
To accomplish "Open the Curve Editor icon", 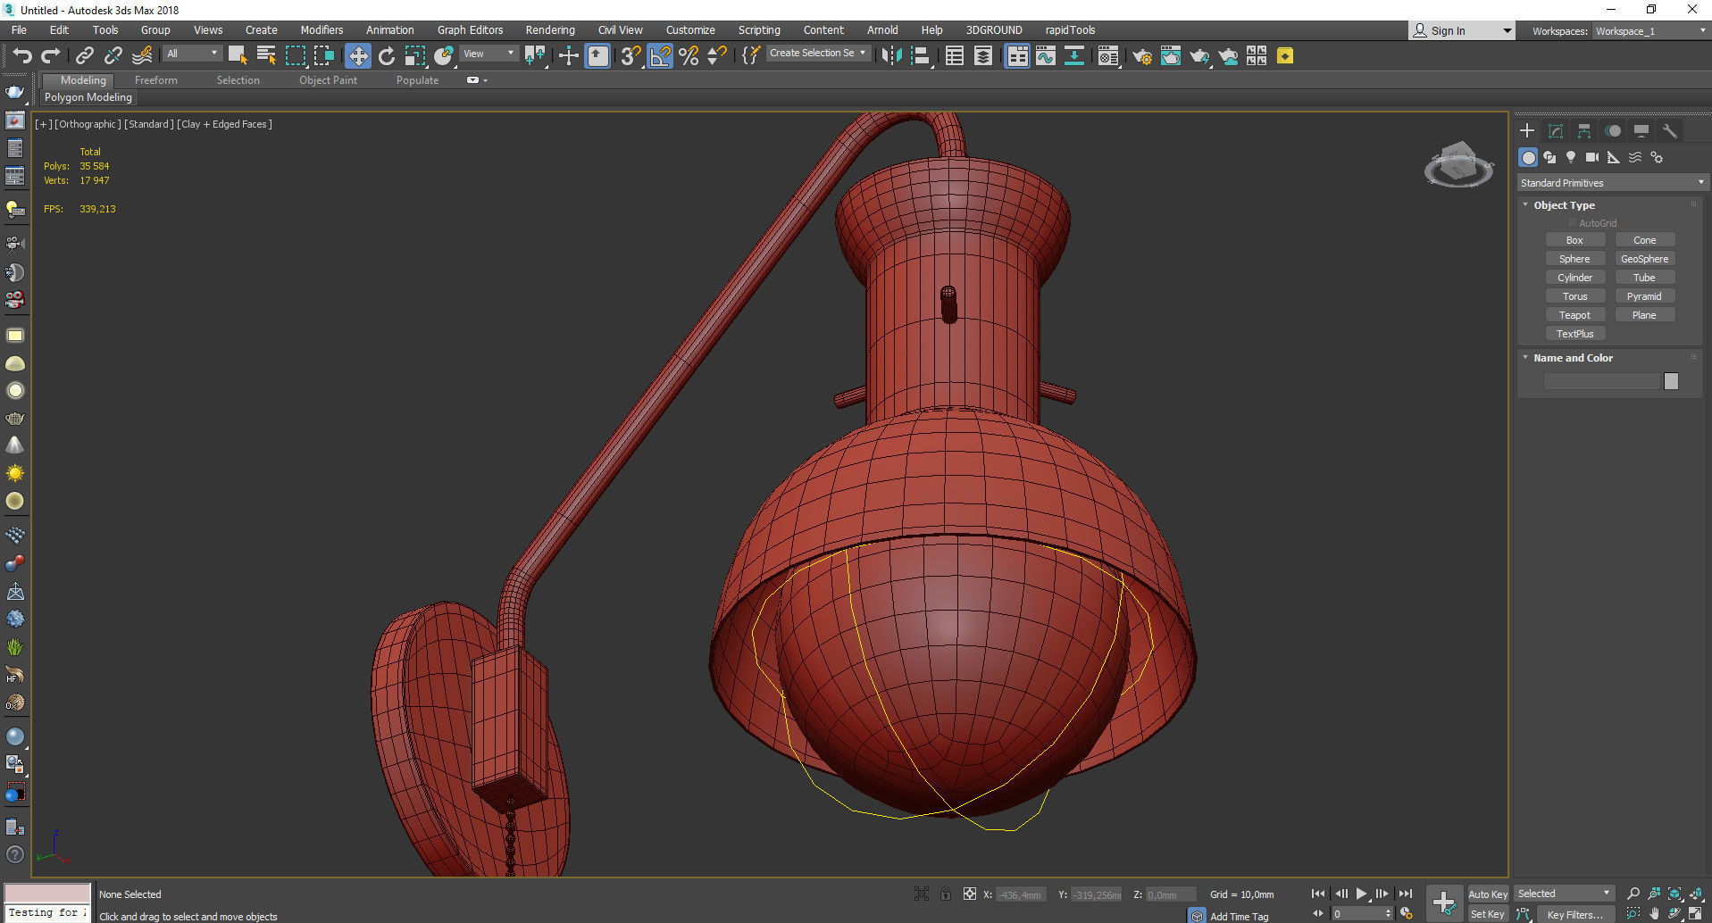I will pos(1046,56).
